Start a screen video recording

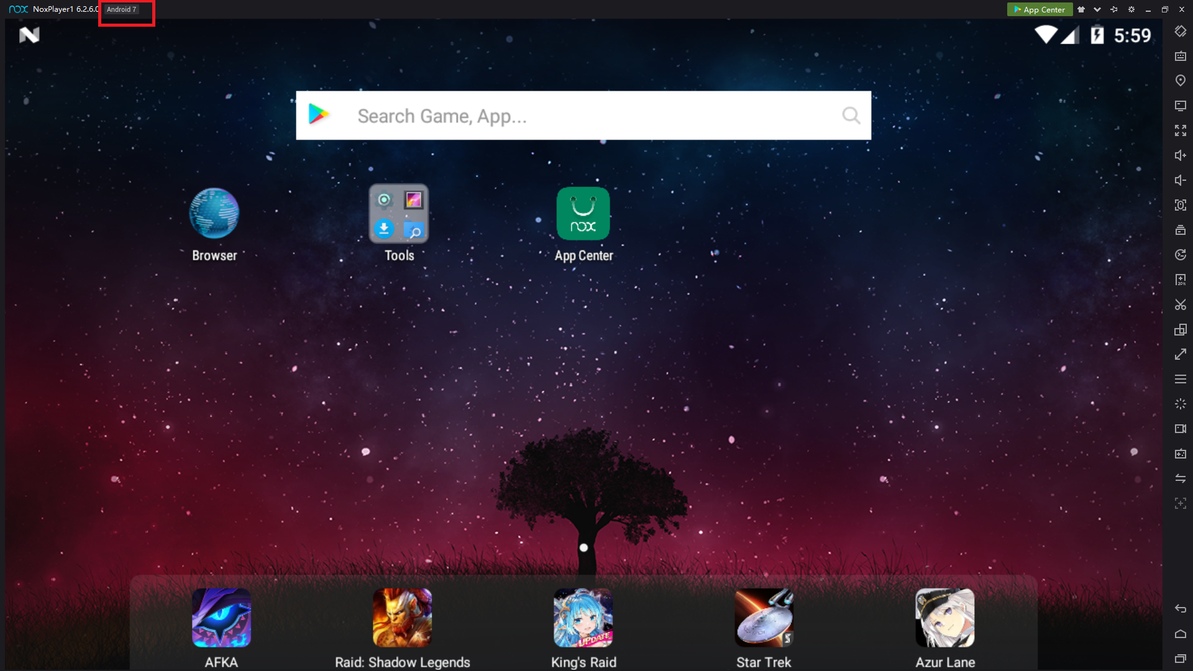1181,429
